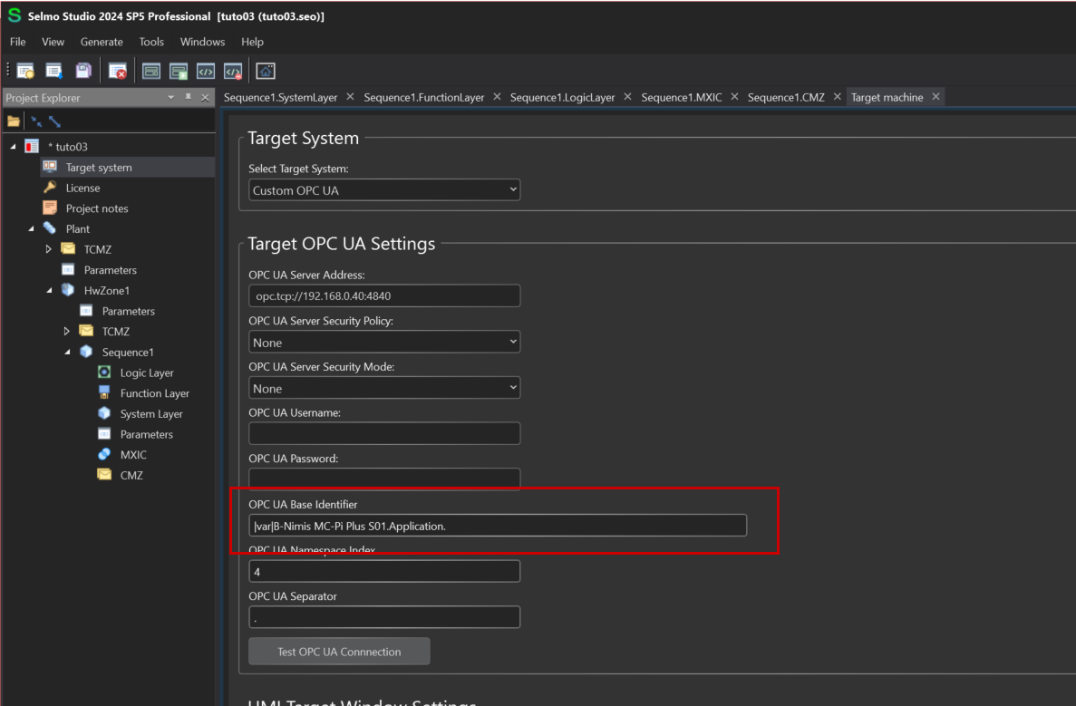Pin the Project Explorer panel
Viewport: 1076px width, 706px height.
click(188, 98)
